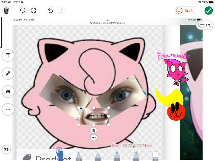Screen dimensions: 215x161
Task: Open options ellipsis below selected mouth photo
Action: coord(94,138)
